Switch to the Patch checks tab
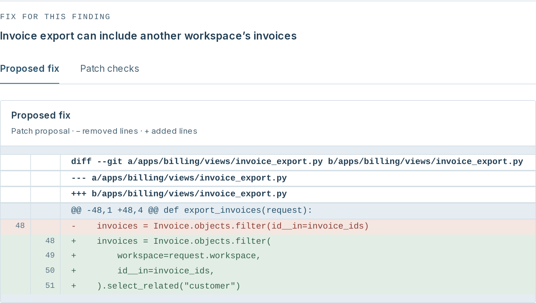 [x=110, y=69]
